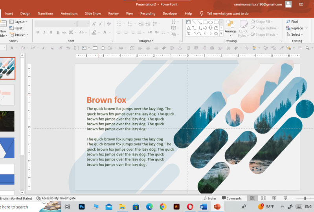Choose the Right Arrow block shape
The width and height of the screenshot is (314, 212).
(205, 28)
